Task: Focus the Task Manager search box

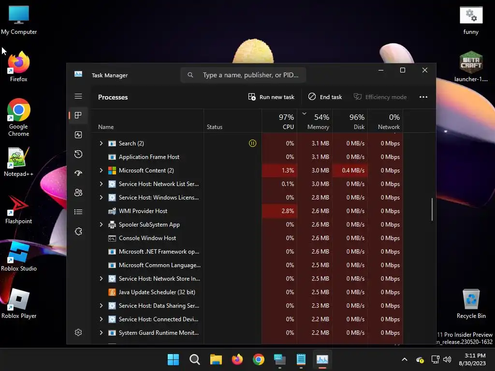Action: coord(243,75)
